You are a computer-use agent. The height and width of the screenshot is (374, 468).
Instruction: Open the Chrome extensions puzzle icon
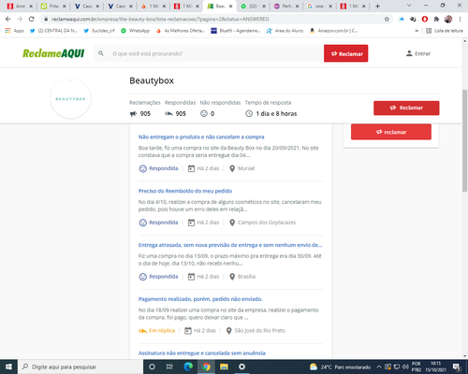(436, 20)
